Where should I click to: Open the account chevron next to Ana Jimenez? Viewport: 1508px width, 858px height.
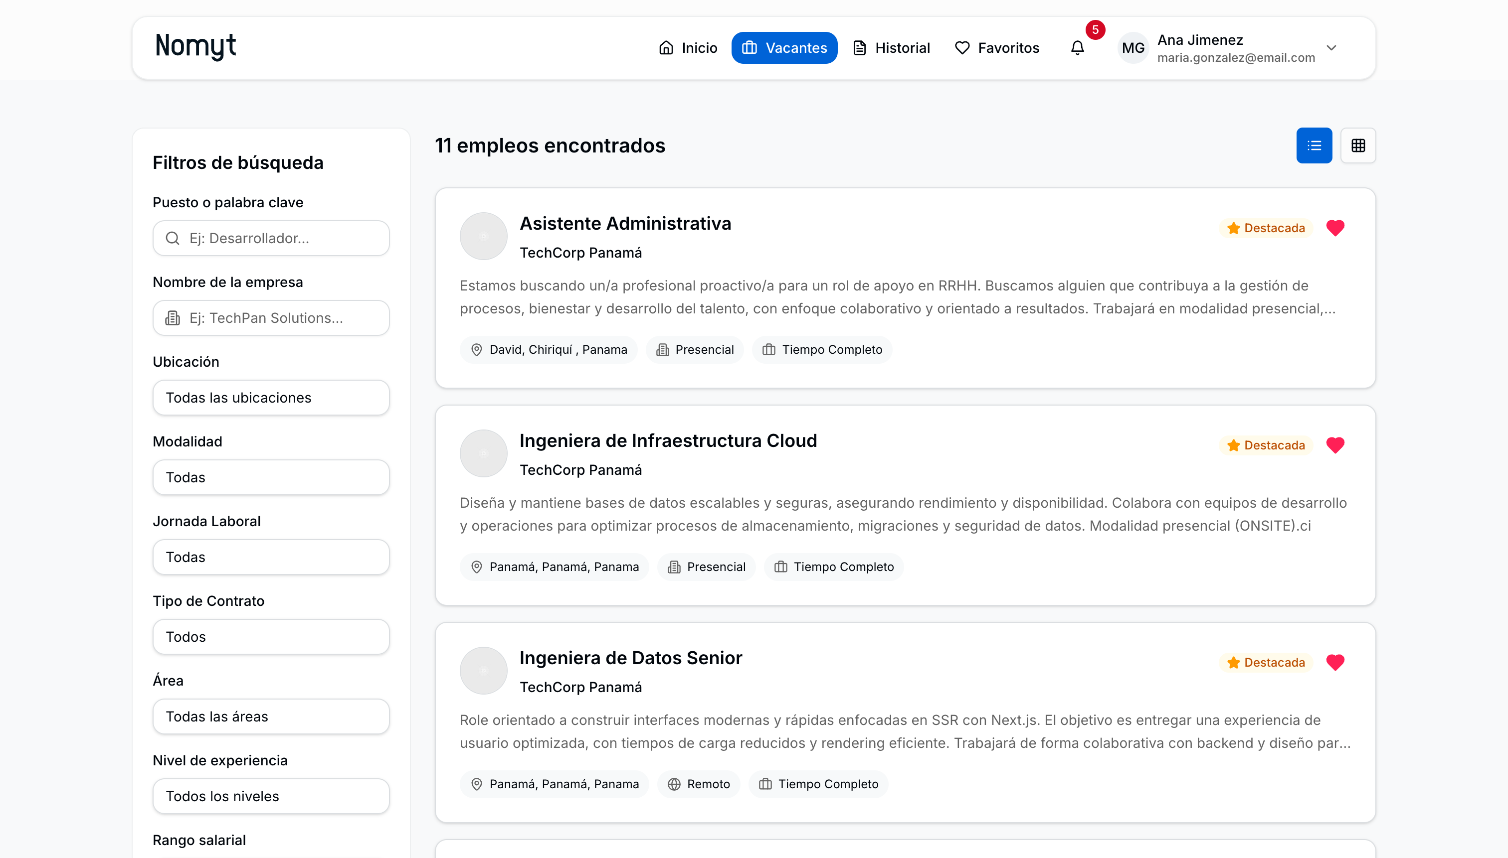click(x=1331, y=48)
